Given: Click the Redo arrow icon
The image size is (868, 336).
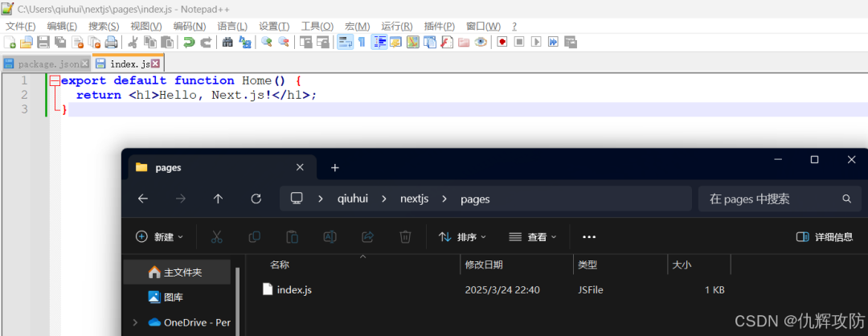Looking at the screenshot, I should [x=206, y=42].
